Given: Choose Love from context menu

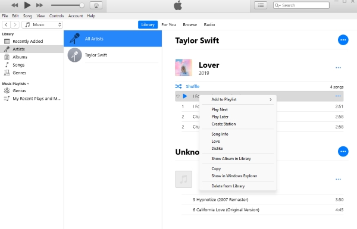Looking at the screenshot, I should click(237, 142).
